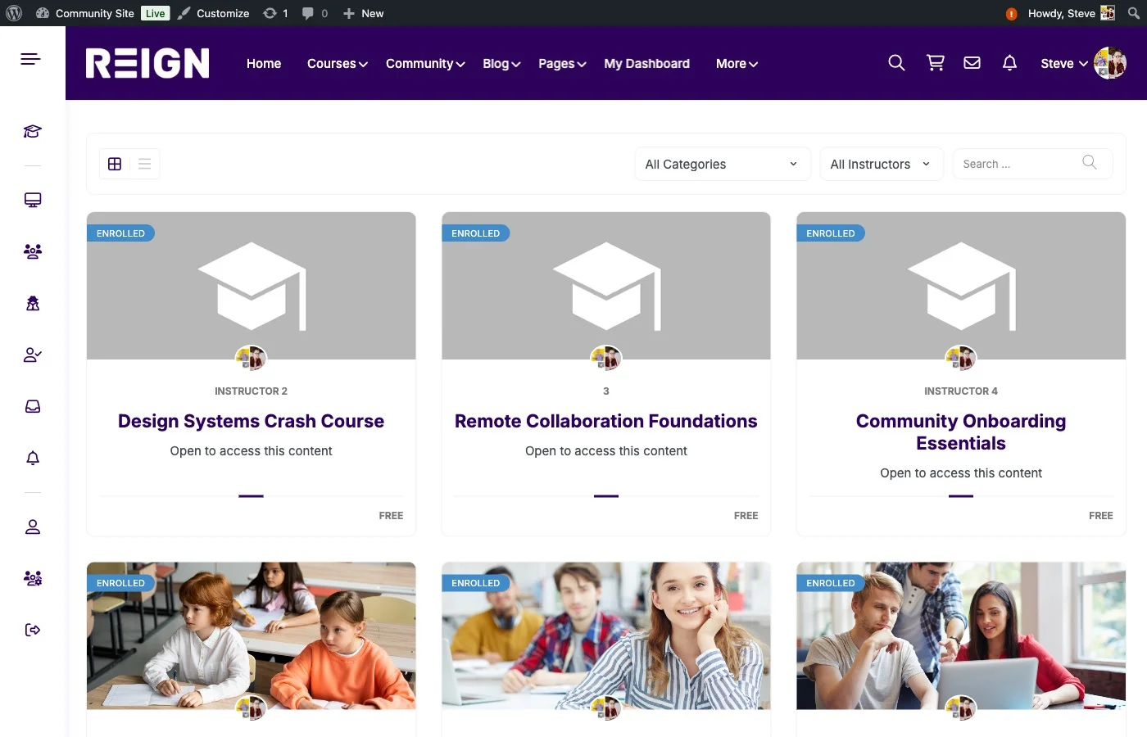
Task: Click the graduation cap sidebar icon
Action: (33, 131)
